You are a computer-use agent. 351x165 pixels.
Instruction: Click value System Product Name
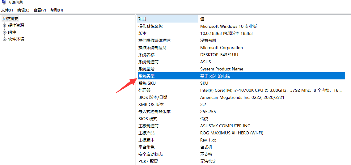click(x=222, y=69)
